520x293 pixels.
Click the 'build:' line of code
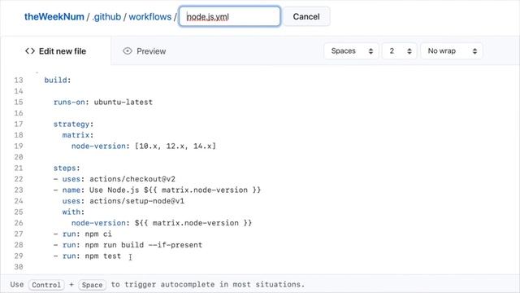click(x=58, y=80)
